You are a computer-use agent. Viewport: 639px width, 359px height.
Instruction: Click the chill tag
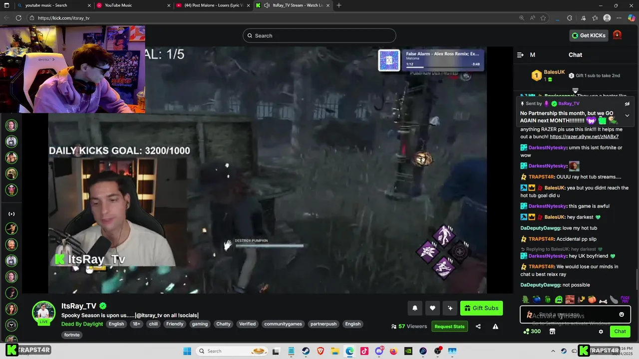[x=153, y=324]
